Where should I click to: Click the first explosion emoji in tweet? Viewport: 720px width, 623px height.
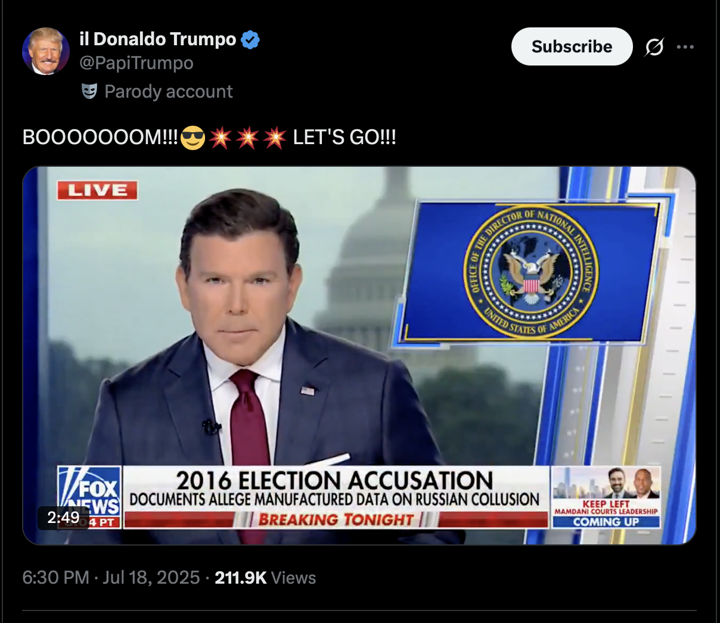(221, 138)
